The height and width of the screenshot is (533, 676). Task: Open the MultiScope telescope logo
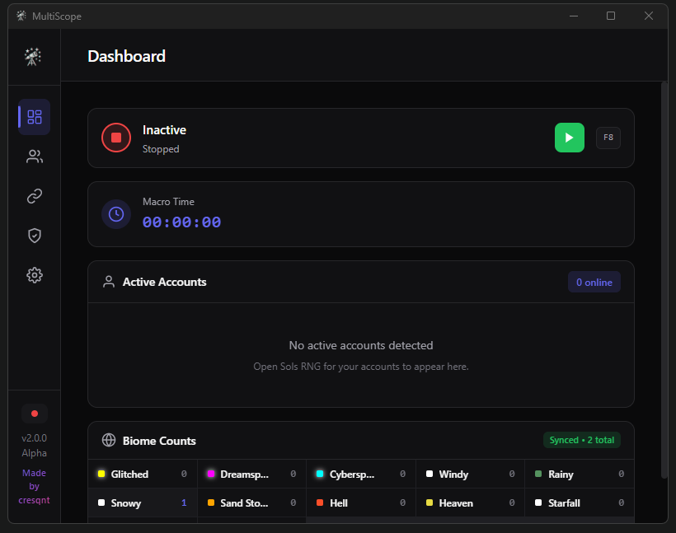(x=33, y=56)
